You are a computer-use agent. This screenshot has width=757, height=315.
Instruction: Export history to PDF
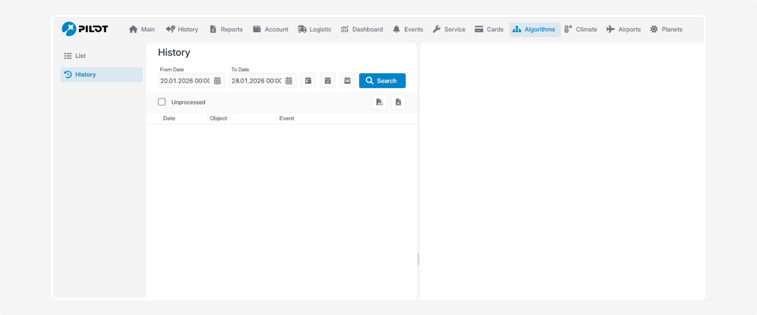click(x=379, y=102)
